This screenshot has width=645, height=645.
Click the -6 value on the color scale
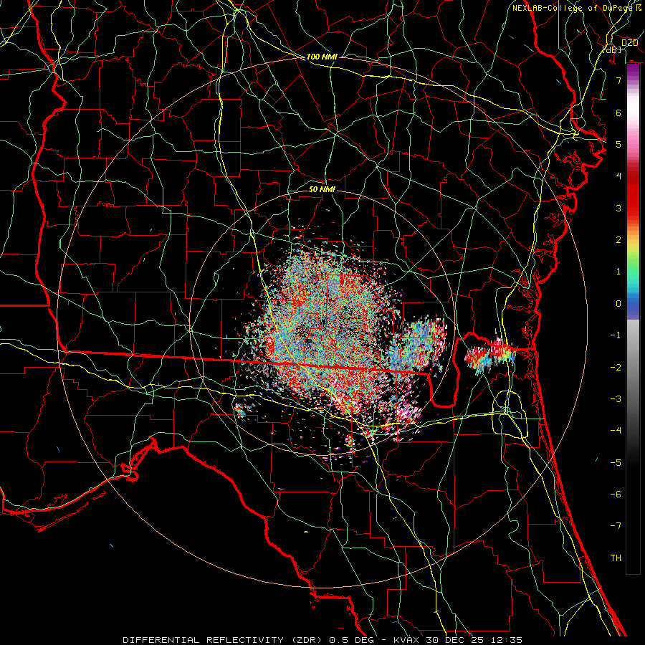(616, 494)
